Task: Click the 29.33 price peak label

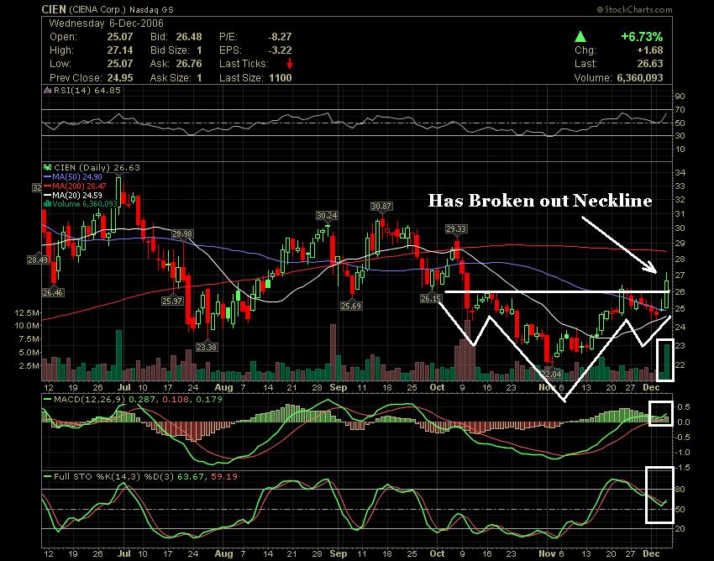Action: click(x=456, y=229)
